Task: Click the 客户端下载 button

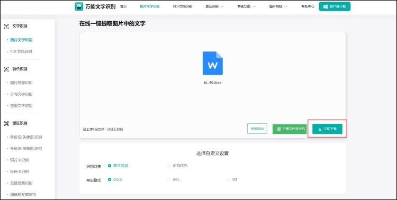Action: pyautogui.click(x=335, y=6)
